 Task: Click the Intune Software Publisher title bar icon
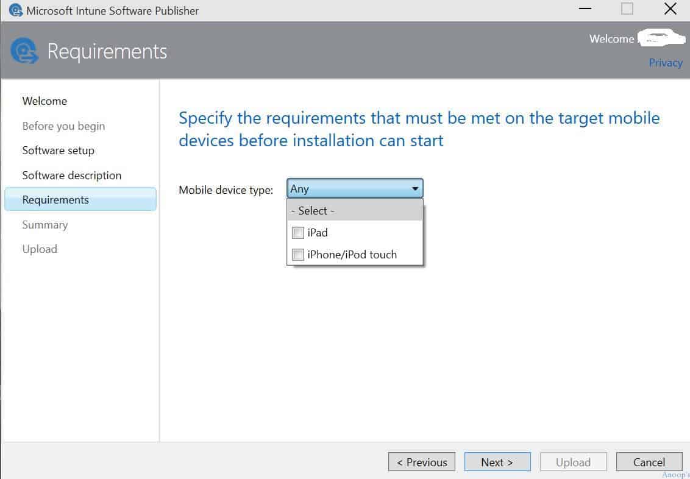coord(15,10)
